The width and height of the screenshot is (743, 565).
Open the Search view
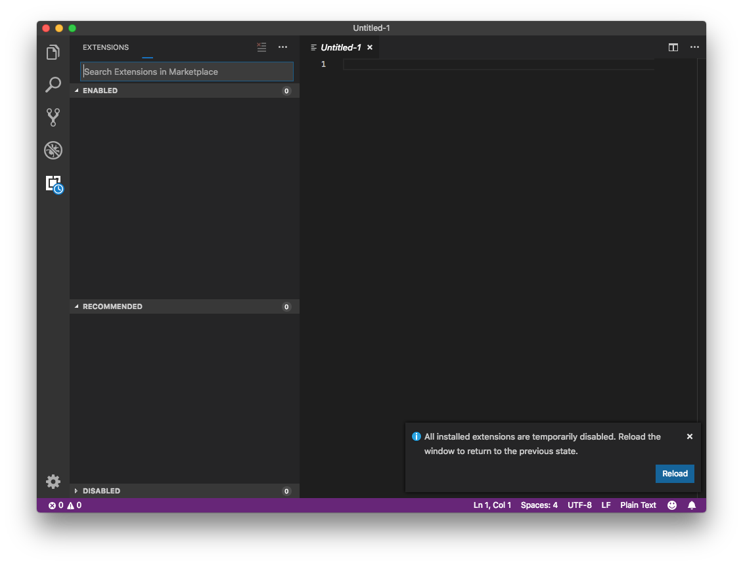point(53,85)
